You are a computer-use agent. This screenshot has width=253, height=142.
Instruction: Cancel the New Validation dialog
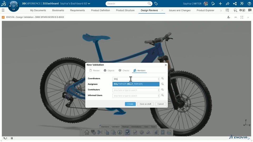pos(160,104)
